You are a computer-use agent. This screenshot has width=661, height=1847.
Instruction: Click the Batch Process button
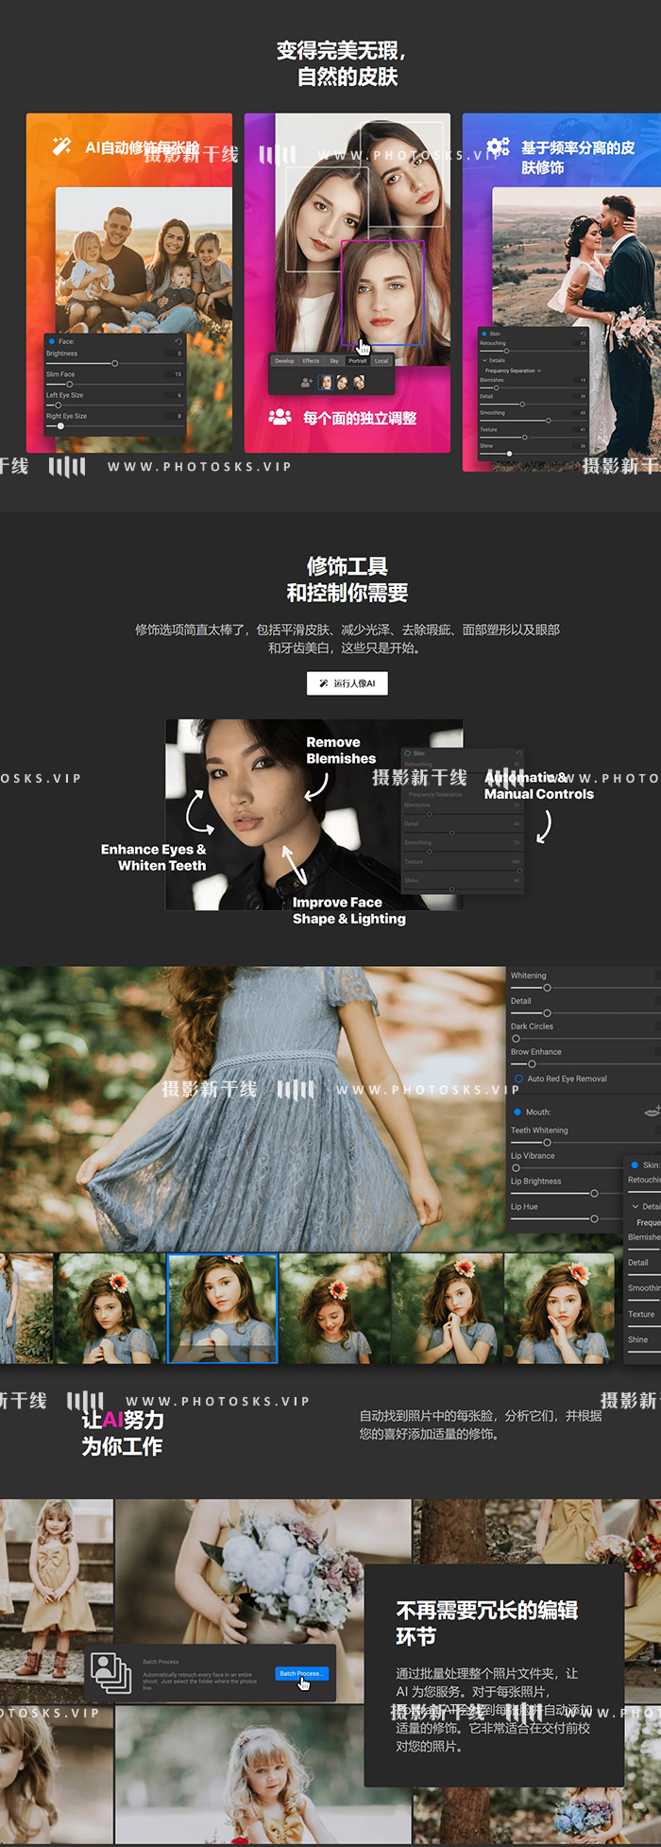(301, 1673)
